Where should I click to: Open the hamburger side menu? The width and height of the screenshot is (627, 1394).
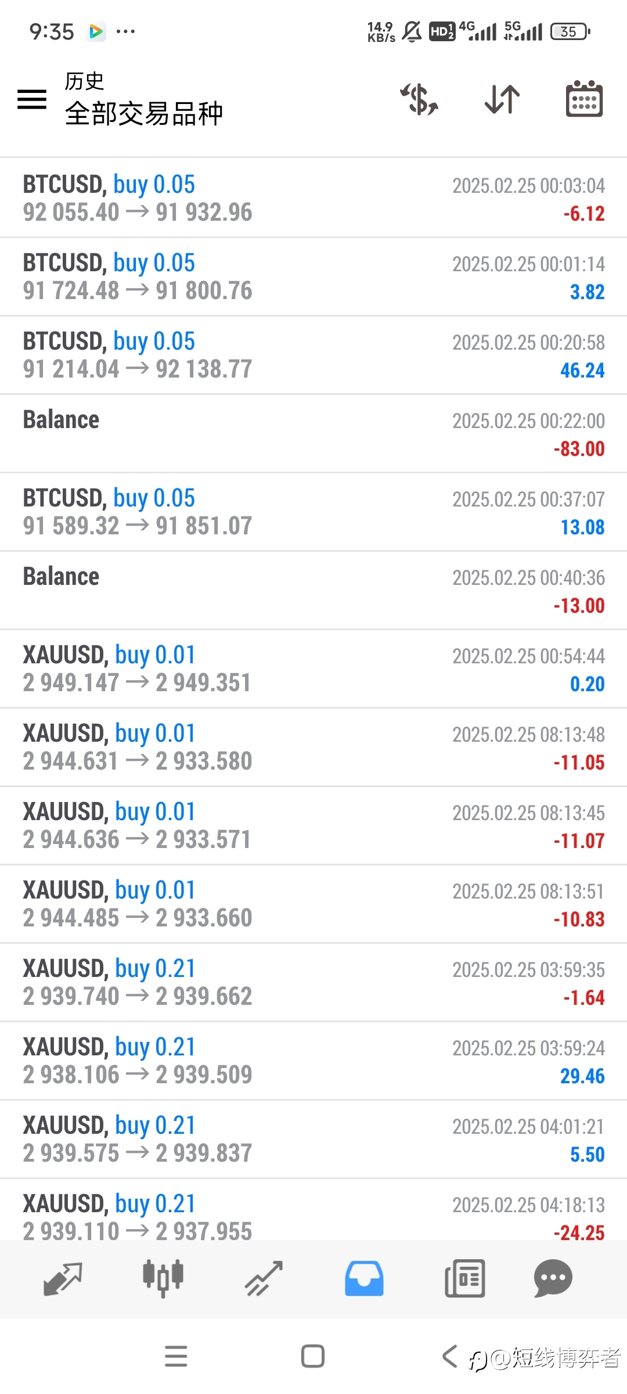32,99
